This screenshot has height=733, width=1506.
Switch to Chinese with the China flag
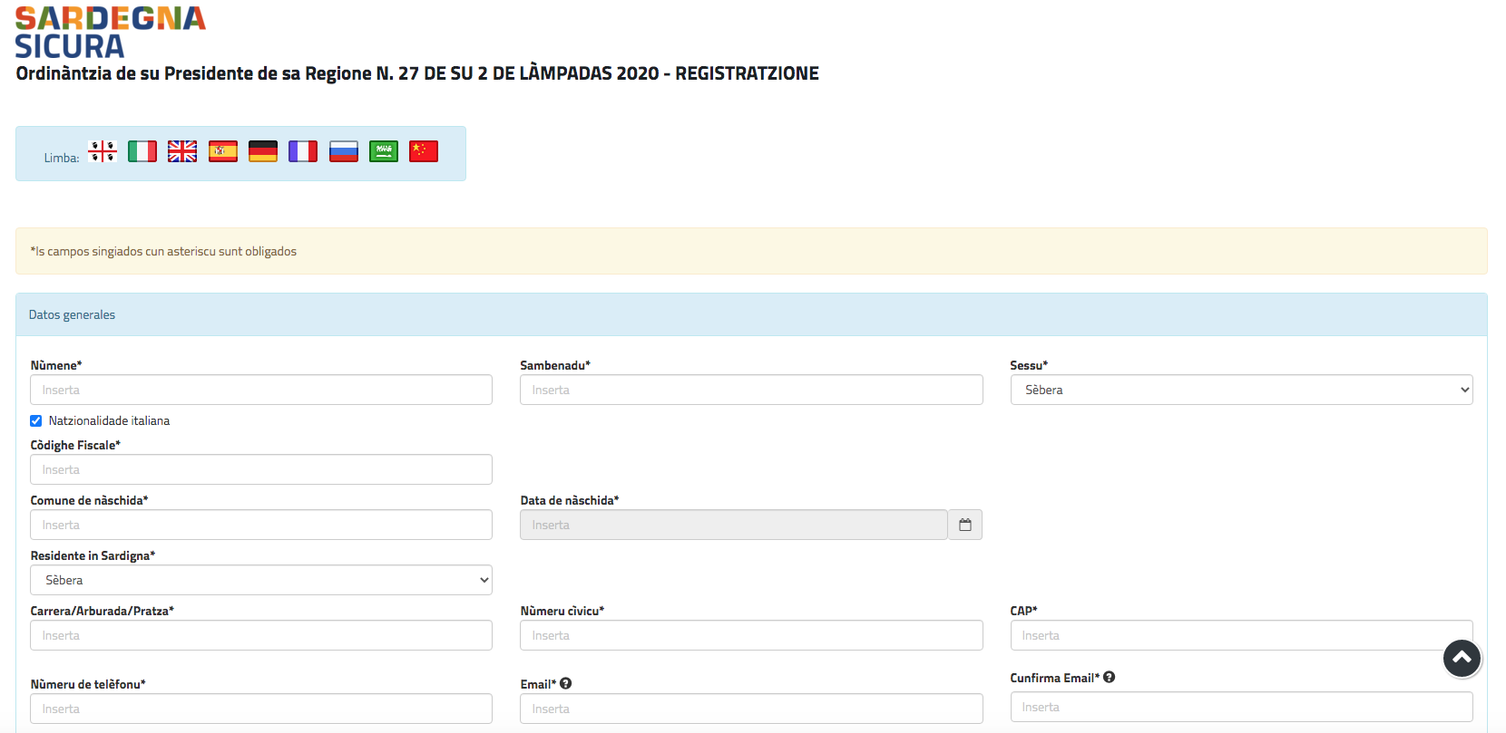pyautogui.click(x=424, y=151)
